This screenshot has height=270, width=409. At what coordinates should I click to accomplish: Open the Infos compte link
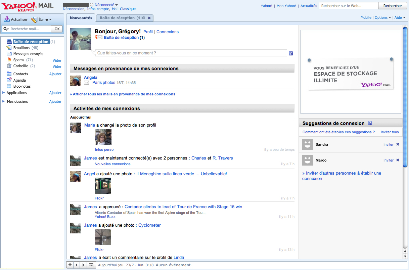coord(98,9)
